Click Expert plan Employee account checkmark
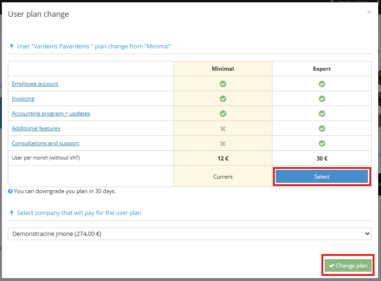This screenshot has height=281, width=381. click(322, 84)
